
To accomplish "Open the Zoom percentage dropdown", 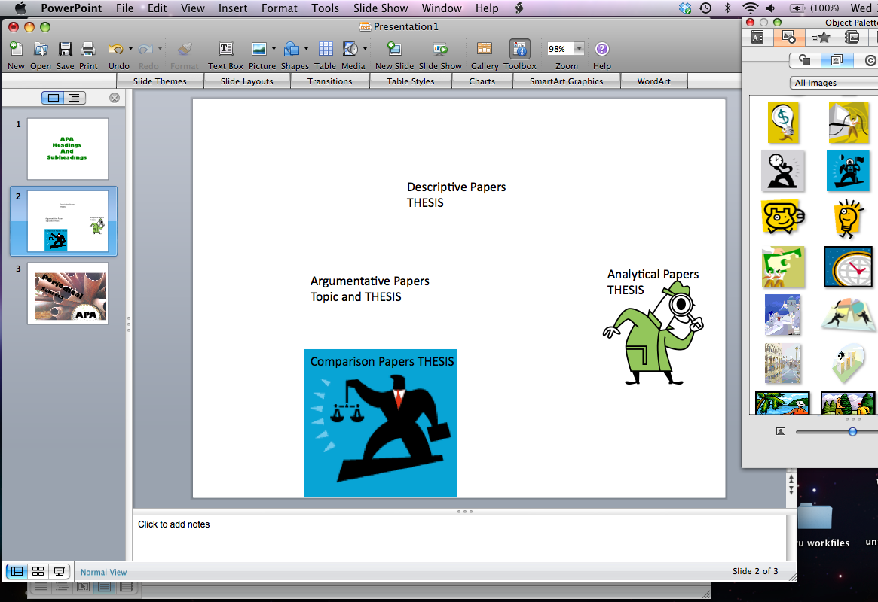I will (x=577, y=47).
